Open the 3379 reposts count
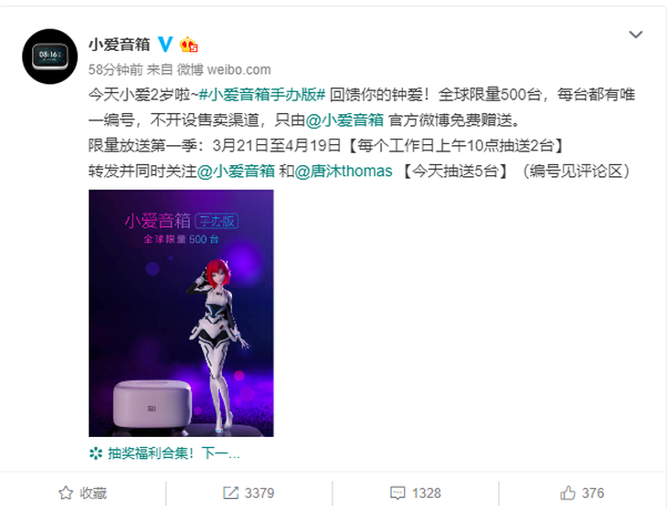The width and height of the screenshot is (667, 509). point(259,493)
